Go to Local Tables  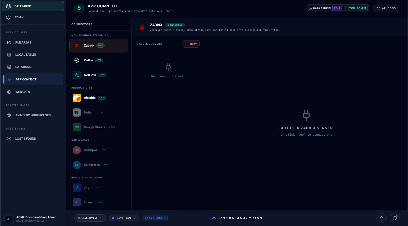pyautogui.click(x=33, y=55)
